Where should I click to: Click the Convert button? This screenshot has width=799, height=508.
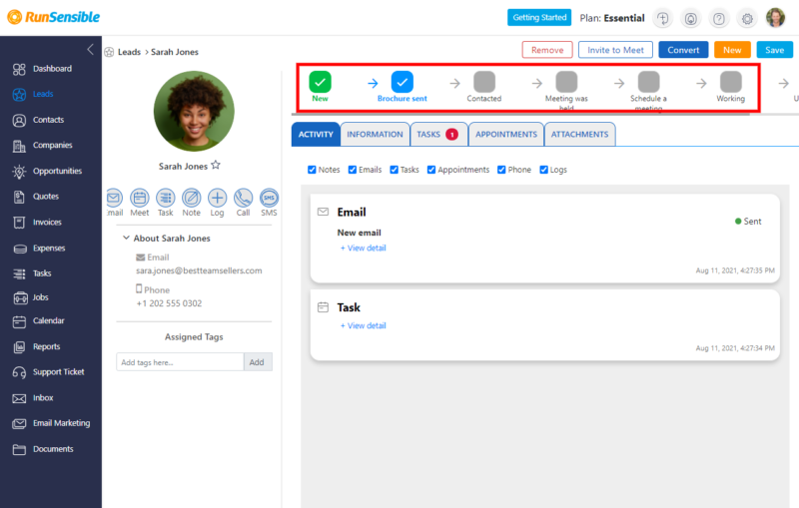coord(683,50)
